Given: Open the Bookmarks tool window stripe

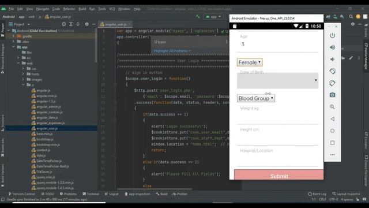Looking at the screenshot, I should tap(2, 148).
